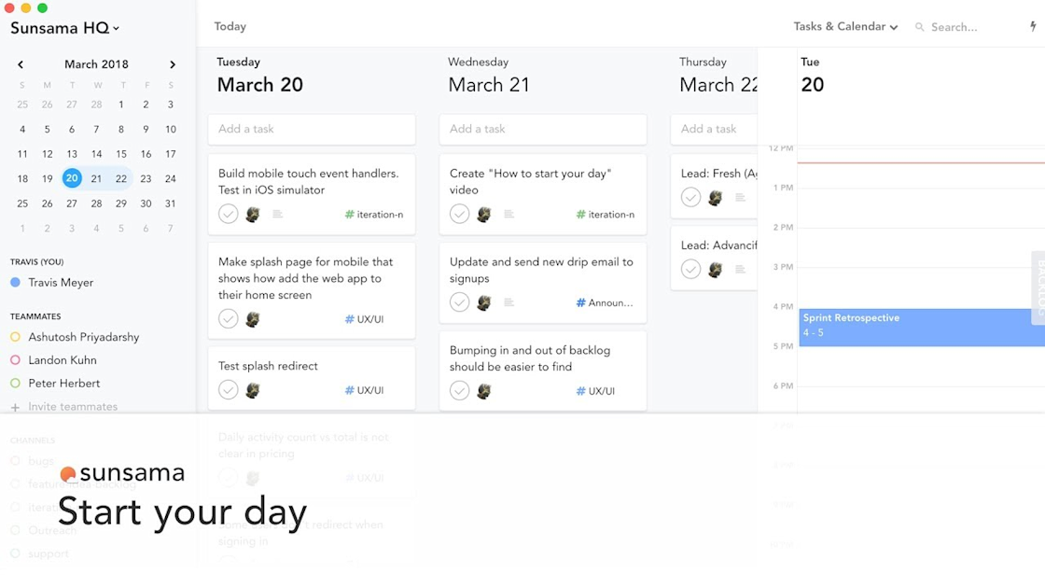Click assignee avatar on Test splash redirect

252,390
